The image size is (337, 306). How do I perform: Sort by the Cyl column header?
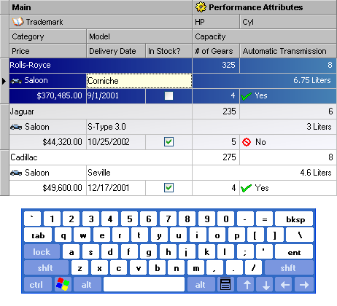[x=288, y=22]
